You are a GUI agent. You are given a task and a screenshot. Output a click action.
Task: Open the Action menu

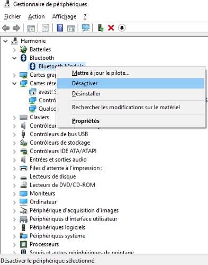[37, 16]
